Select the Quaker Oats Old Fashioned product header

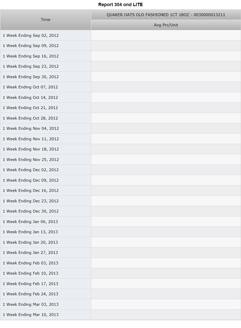tap(166, 15)
